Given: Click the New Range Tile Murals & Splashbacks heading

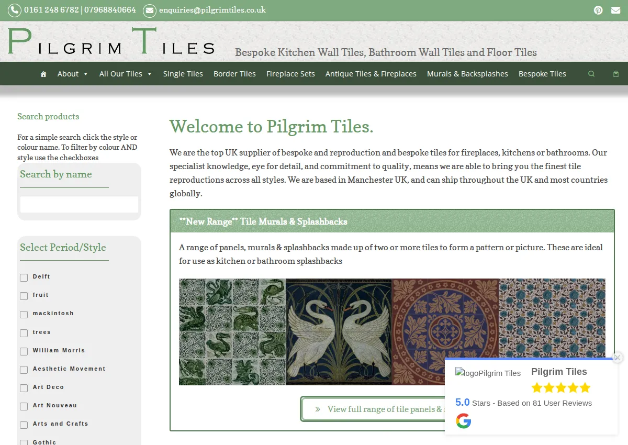Looking at the screenshot, I should [263, 221].
